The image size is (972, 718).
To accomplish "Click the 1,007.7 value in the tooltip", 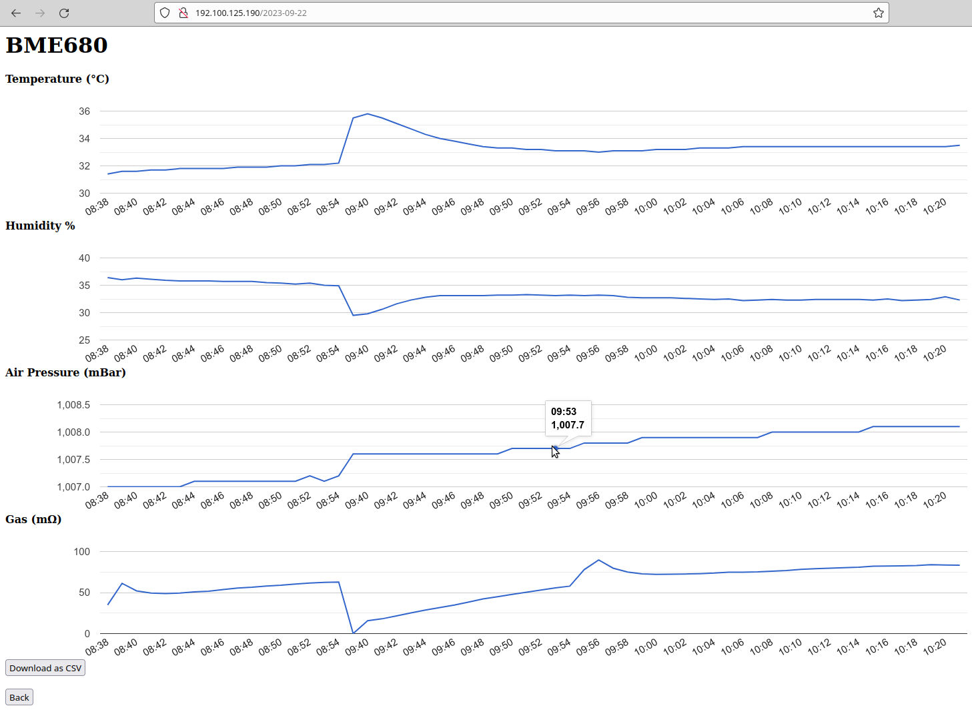I will click(x=568, y=425).
